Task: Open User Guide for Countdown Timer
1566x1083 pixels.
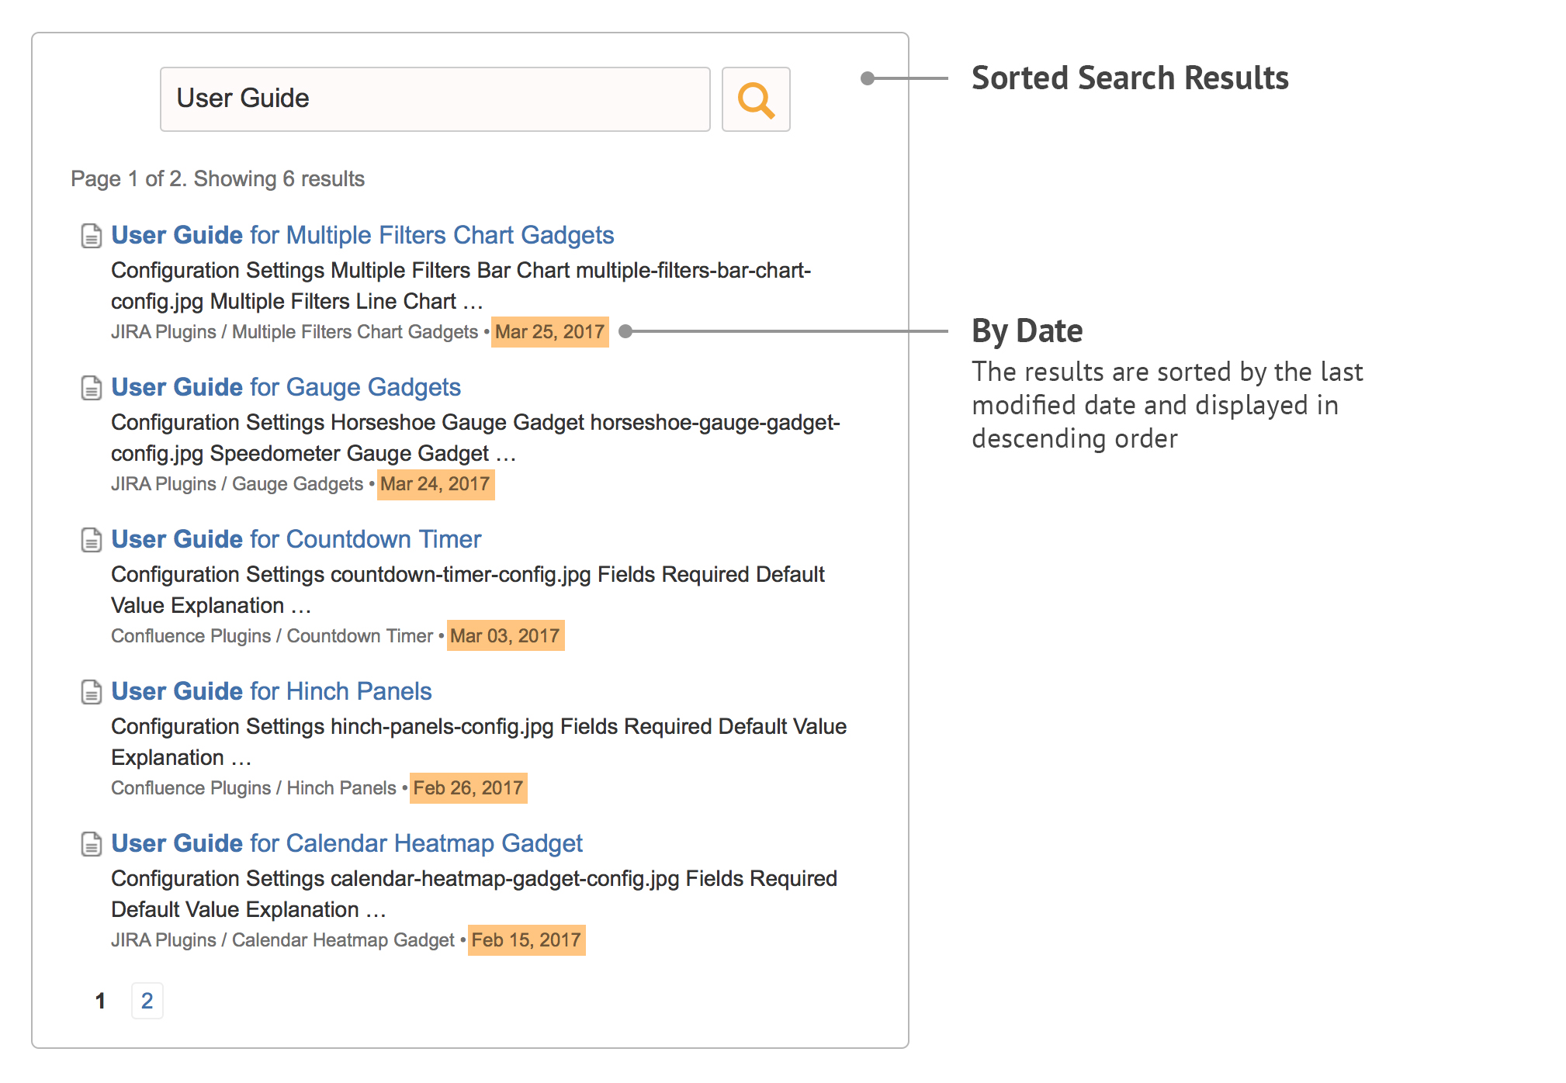Action: point(296,539)
